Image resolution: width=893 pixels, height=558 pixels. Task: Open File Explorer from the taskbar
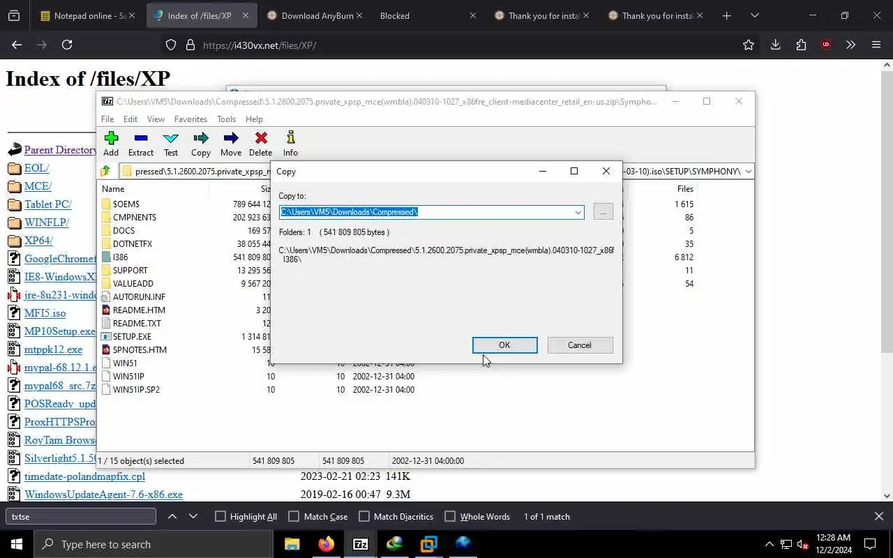292,544
